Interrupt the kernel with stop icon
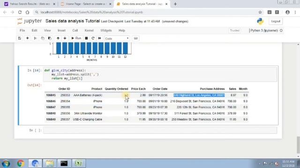This screenshot has width=300, height=168. tap(86, 38)
